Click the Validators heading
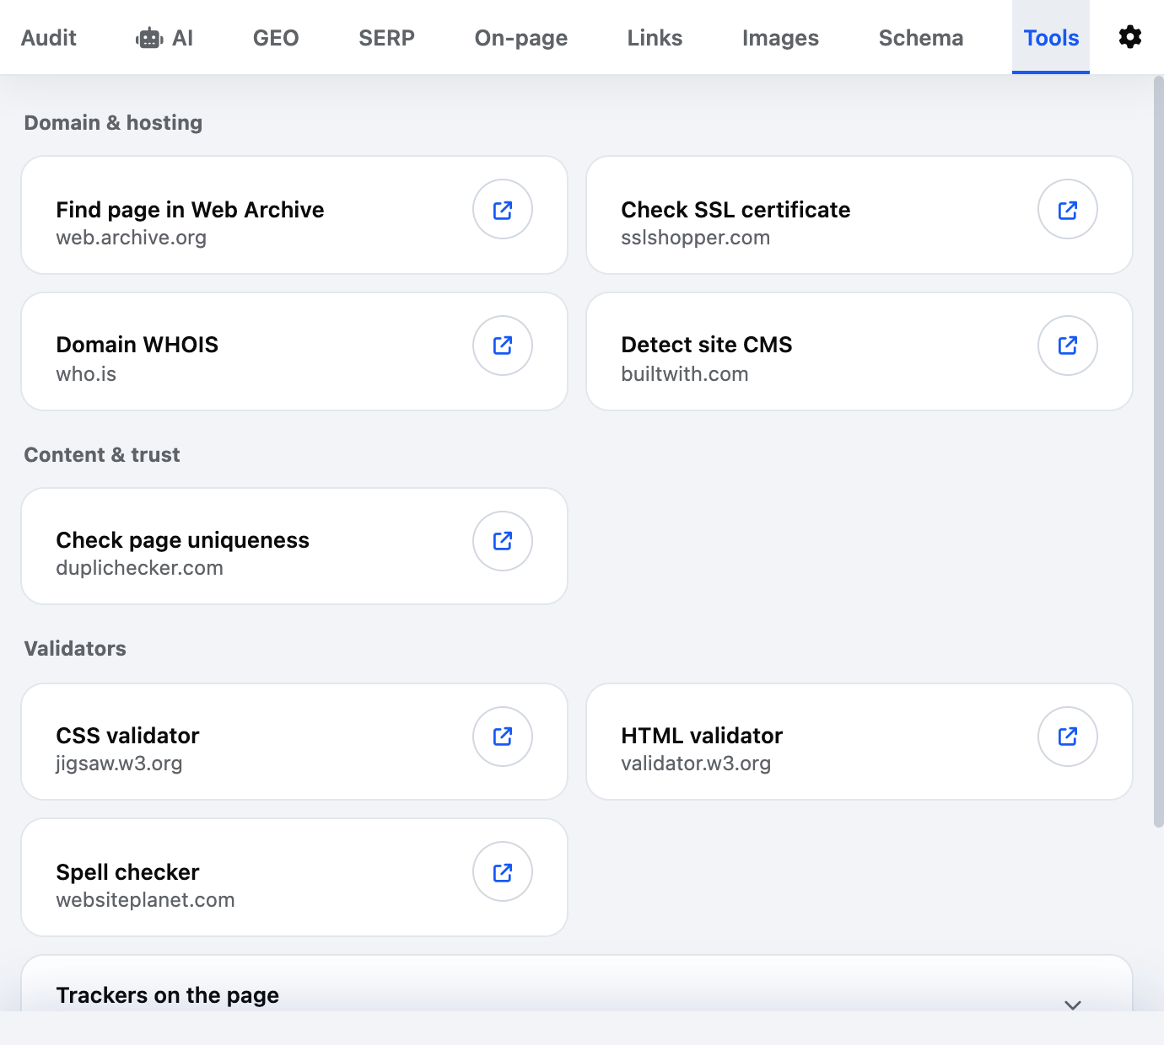 pyautogui.click(x=75, y=649)
